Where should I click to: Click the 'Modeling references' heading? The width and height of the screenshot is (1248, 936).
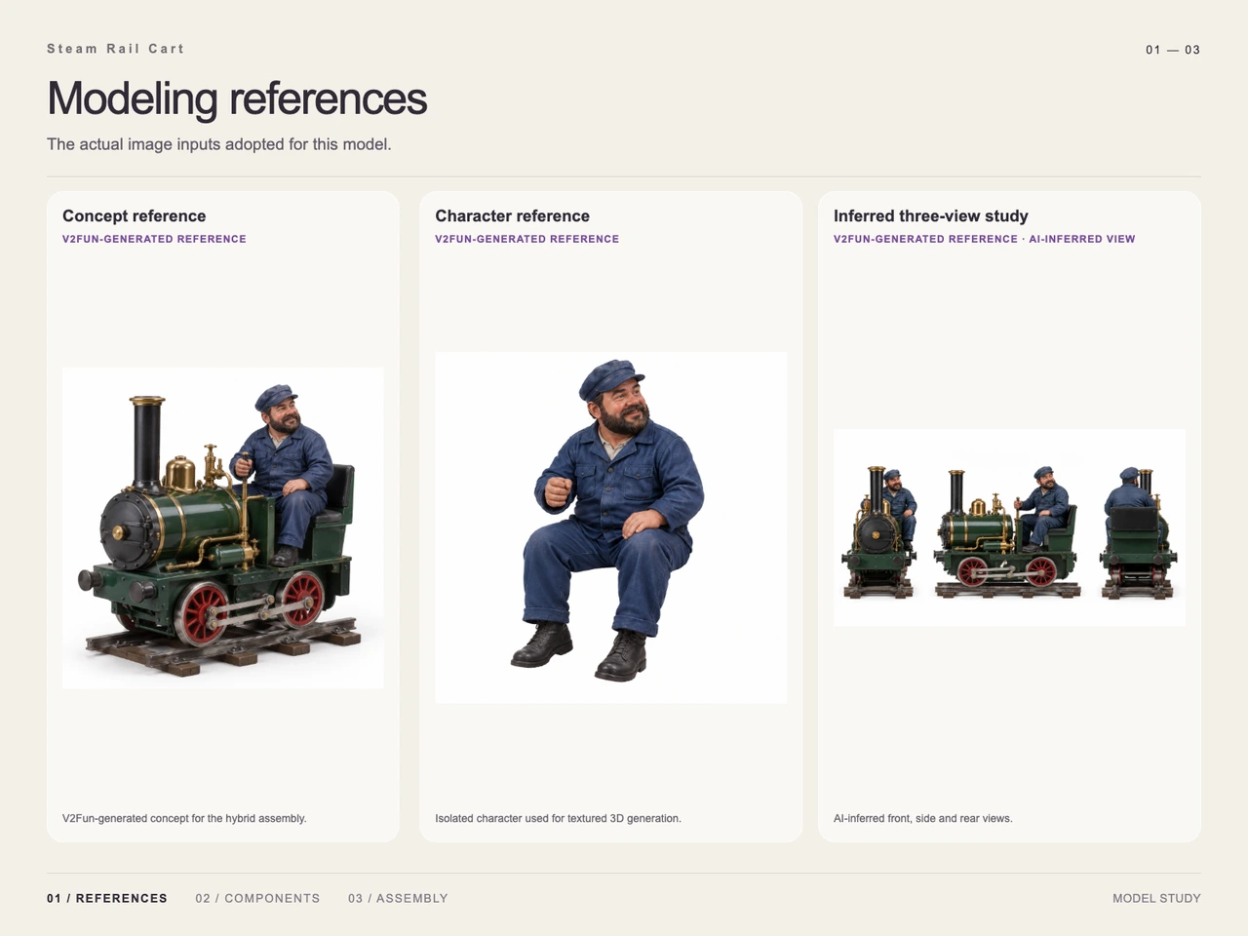click(237, 98)
